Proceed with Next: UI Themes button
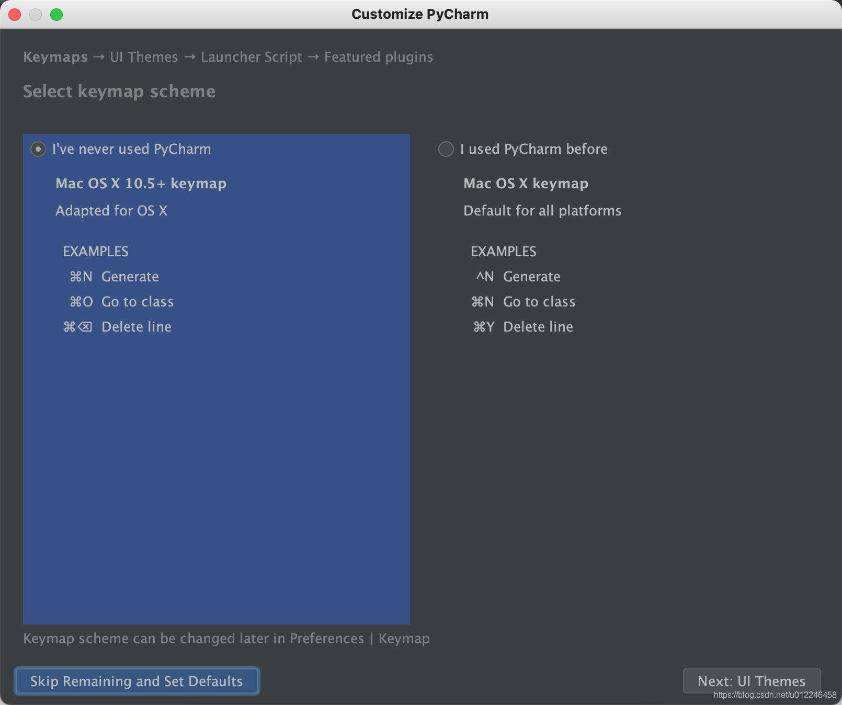Image resolution: width=842 pixels, height=705 pixels. pyautogui.click(x=752, y=681)
